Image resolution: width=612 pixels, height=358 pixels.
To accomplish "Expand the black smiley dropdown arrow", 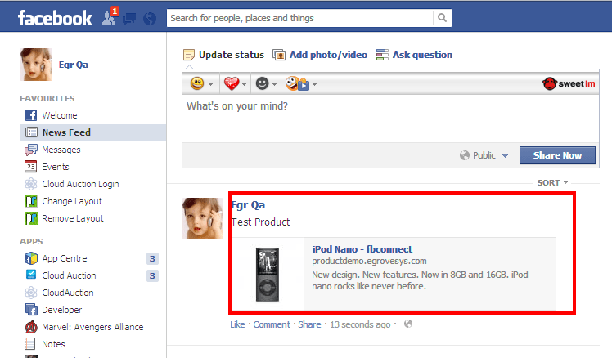I will [274, 84].
